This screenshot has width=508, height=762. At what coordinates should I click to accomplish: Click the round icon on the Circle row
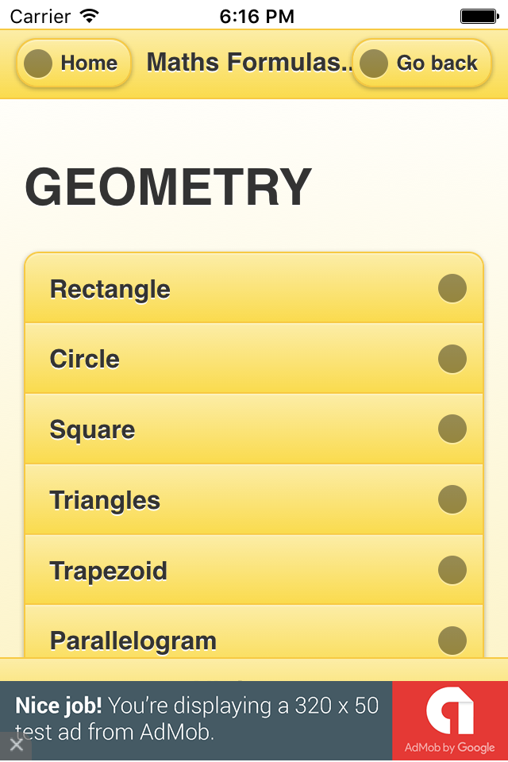coord(452,359)
